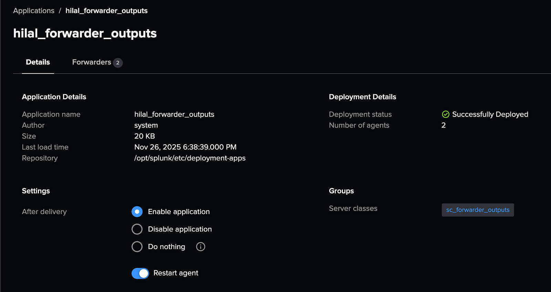Click the Forwarders count badge showing 2
551x292 pixels.
click(x=118, y=63)
